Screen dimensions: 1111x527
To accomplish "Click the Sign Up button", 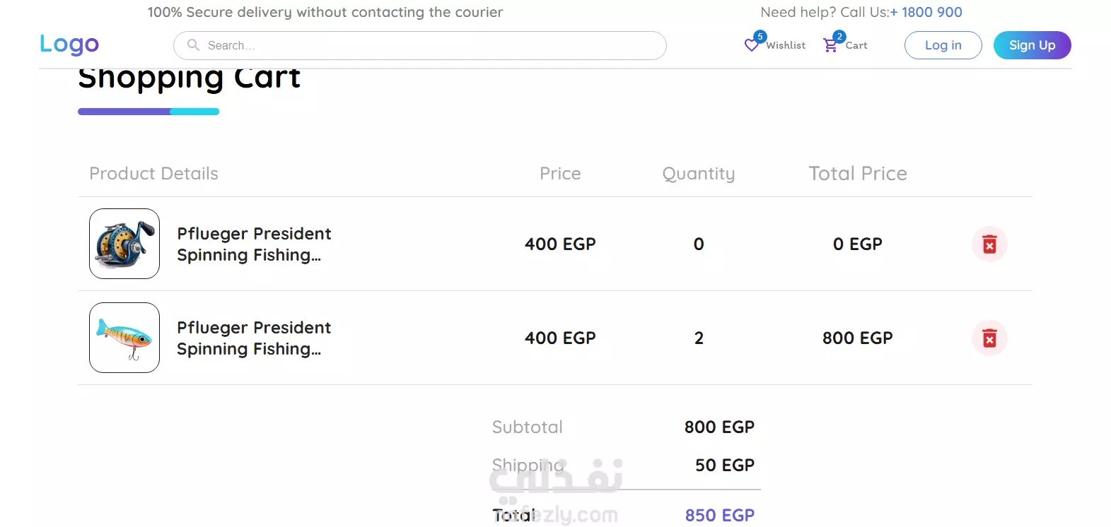I will (x=1032, y=45).
